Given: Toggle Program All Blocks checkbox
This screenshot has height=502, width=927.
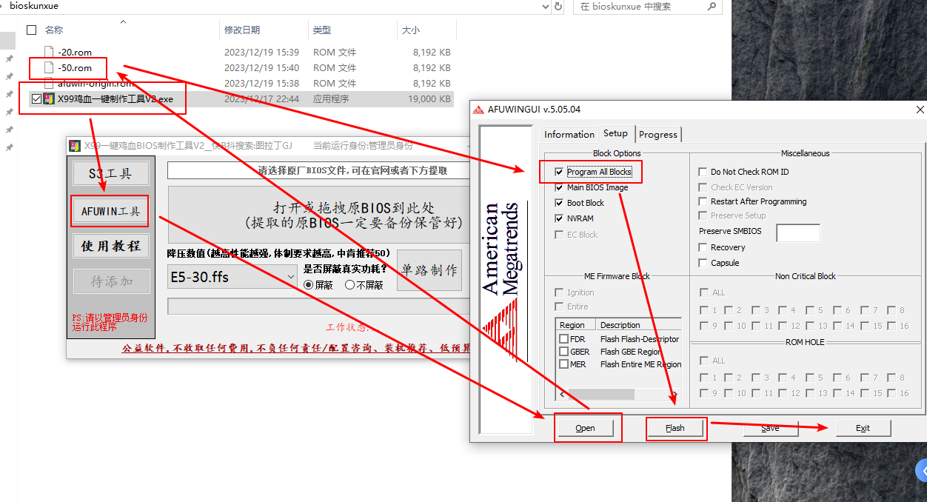Looking at the screenshot, I should (559, 172).
